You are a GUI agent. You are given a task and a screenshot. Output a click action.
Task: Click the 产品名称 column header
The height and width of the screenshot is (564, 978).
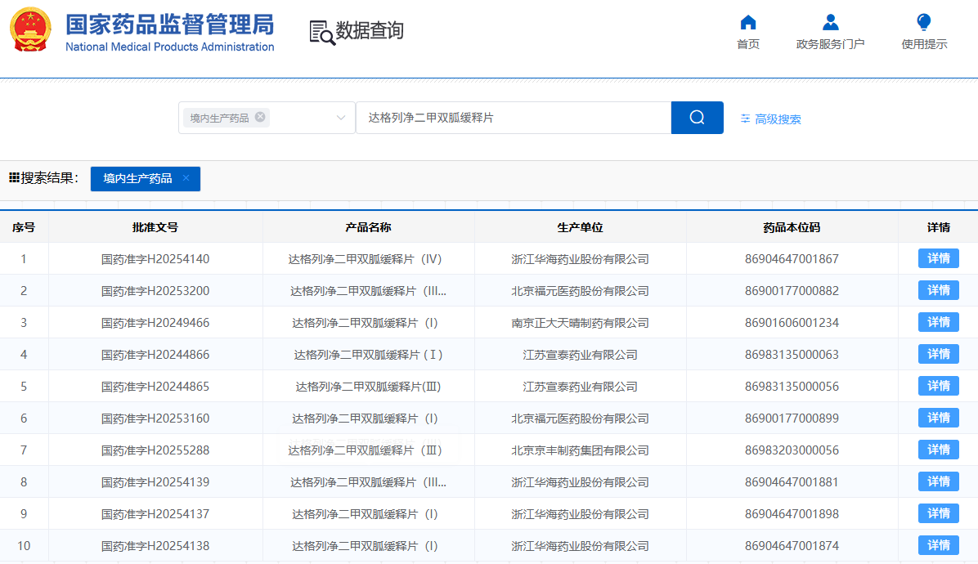(x=368, y=227)
